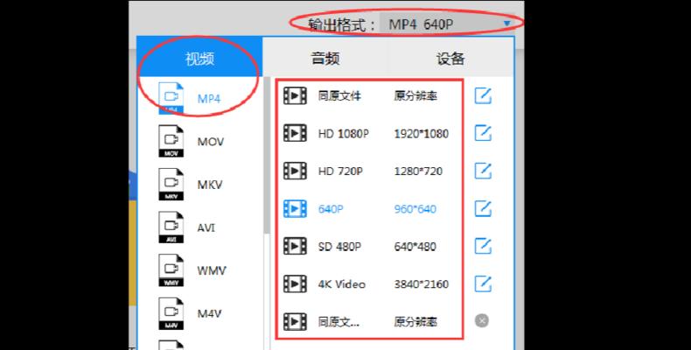Click the format list vertical scrollbar

pos(267,154)
